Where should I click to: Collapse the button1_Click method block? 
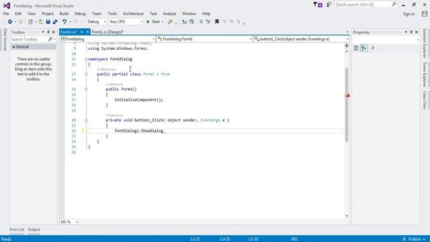[x=86, y=120]
